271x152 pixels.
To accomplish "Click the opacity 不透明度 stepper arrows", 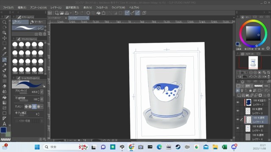I will click(x=39, y=100).
